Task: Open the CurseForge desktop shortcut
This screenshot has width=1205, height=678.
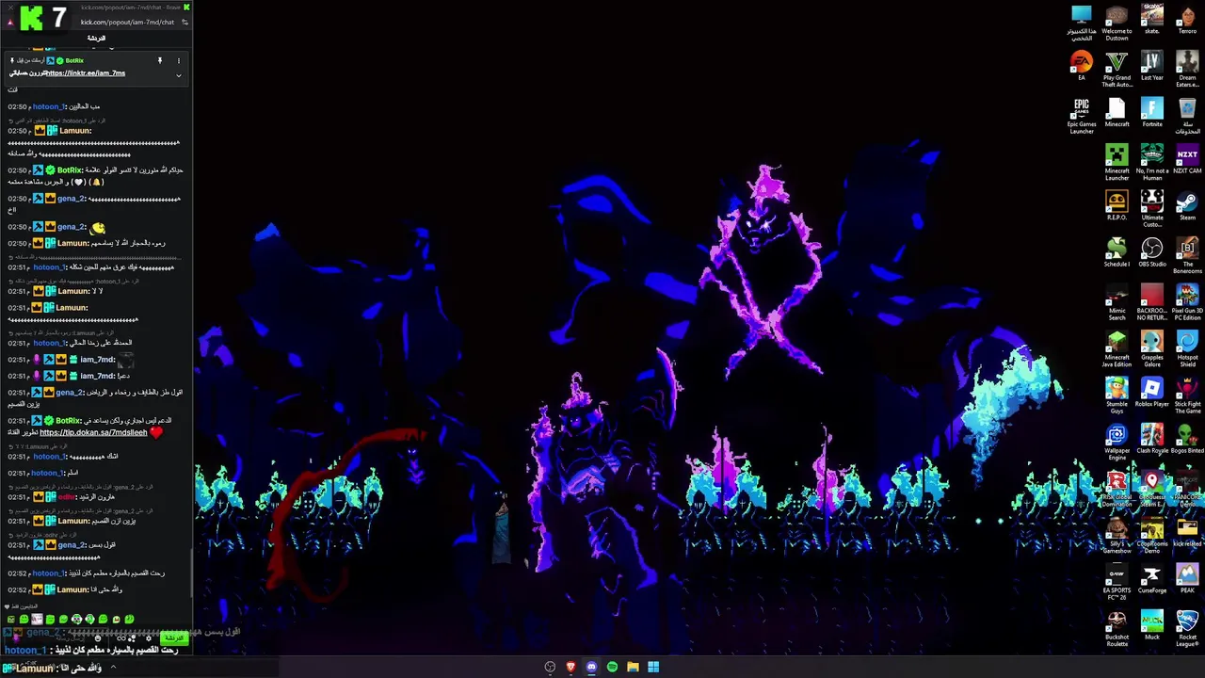Action: (x=1152, y=578)
